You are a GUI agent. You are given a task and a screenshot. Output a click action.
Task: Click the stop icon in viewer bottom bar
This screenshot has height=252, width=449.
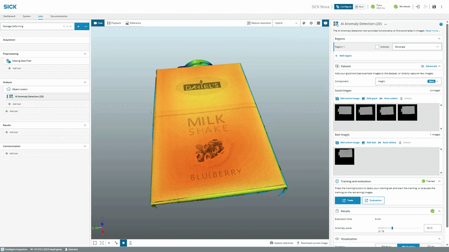[123, 243]
